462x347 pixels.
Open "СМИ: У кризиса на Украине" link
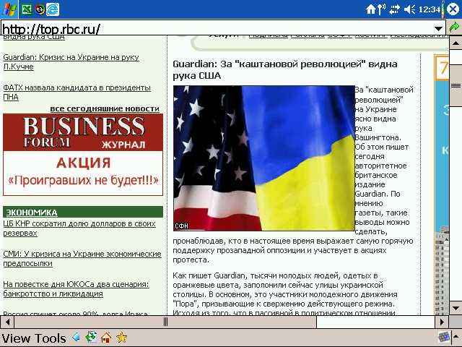[82, 259]
